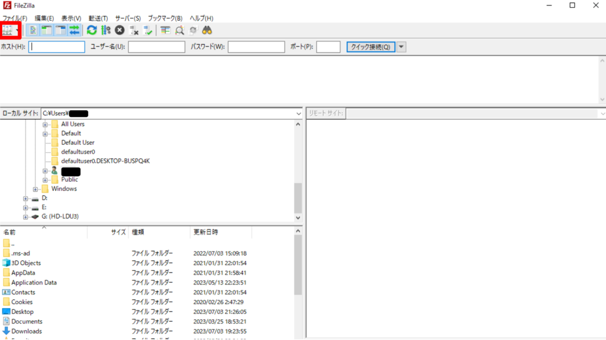The image size is (606, 340).
Task: Open the ローカル サイト path dropdown
Action: pyautogui.click(x=298, y=113)
